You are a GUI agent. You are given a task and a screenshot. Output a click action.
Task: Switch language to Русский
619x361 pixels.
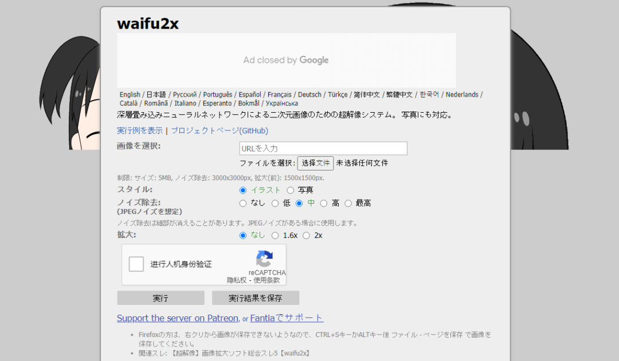185,94
